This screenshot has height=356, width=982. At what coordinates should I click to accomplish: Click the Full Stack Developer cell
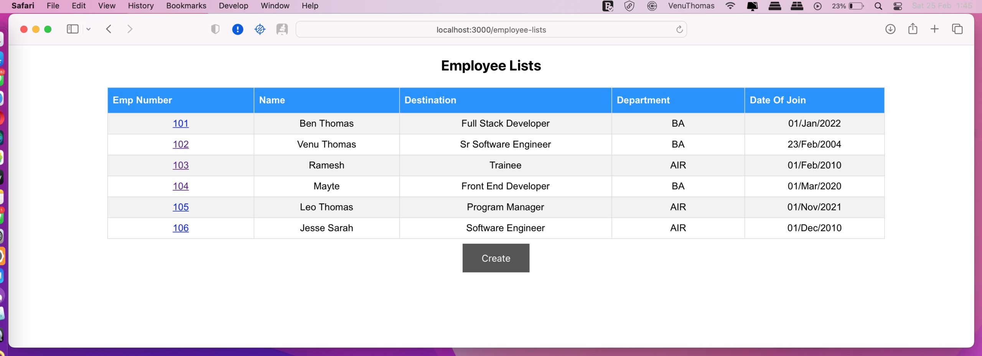tap(505, 123)
